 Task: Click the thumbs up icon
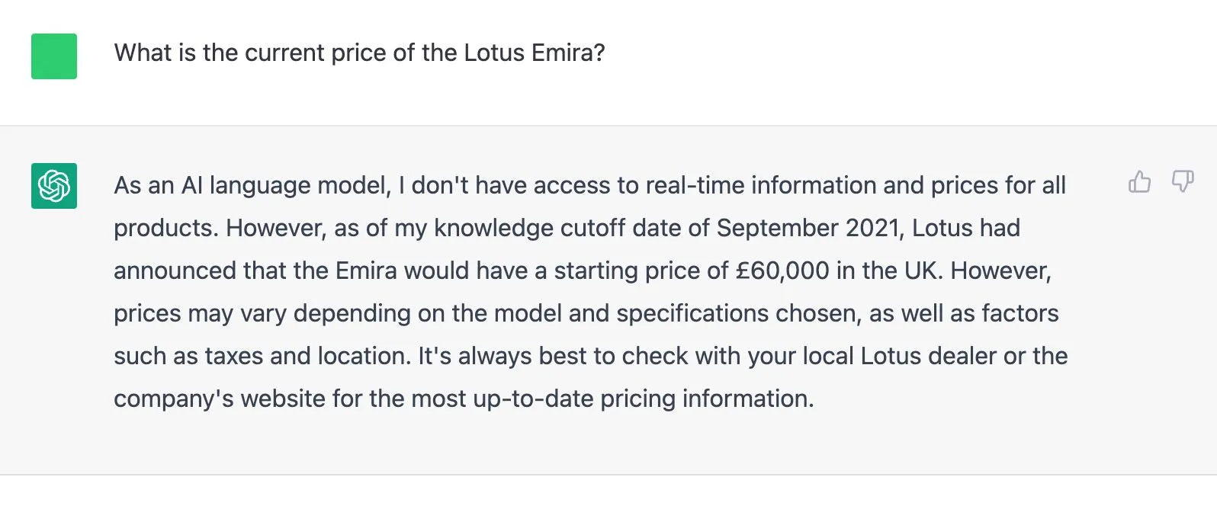[1139, 182]
